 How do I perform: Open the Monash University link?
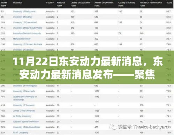[22, 39]
